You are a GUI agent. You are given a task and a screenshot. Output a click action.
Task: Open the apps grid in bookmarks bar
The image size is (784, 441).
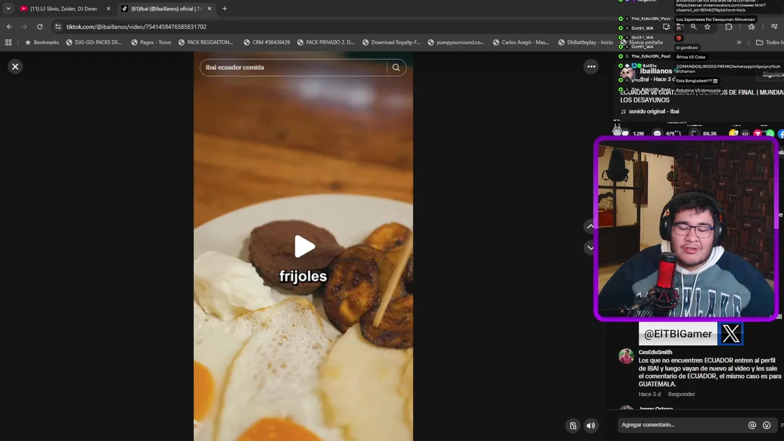[8, 42]
